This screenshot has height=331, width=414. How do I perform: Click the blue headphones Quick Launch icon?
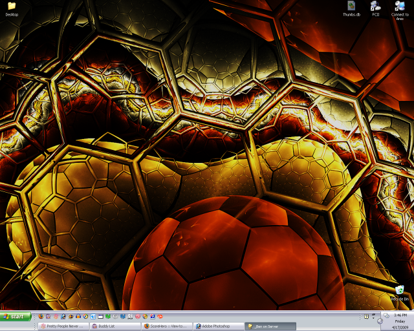click(x=78, y=316)
